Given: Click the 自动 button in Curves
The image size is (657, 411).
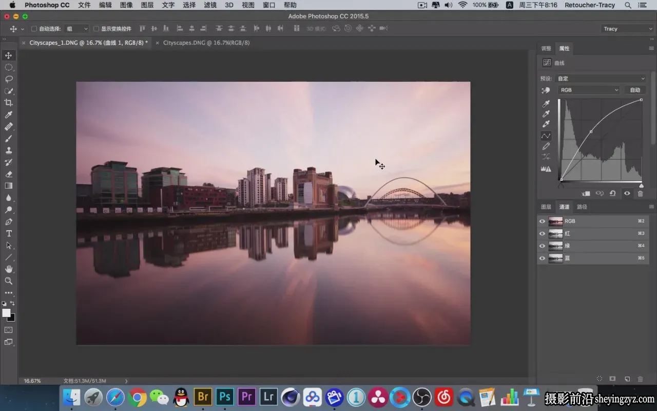Looking at the screenshot, I should pyautogui.click(x=635, y=90).
